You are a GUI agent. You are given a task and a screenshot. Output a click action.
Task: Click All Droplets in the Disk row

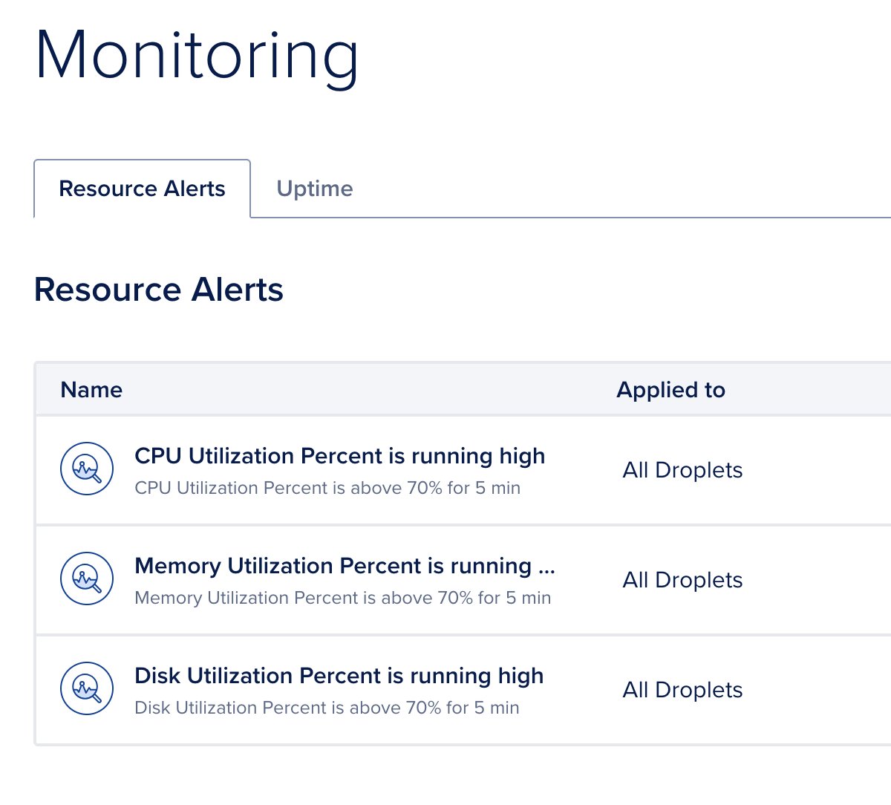pos(683,690)
